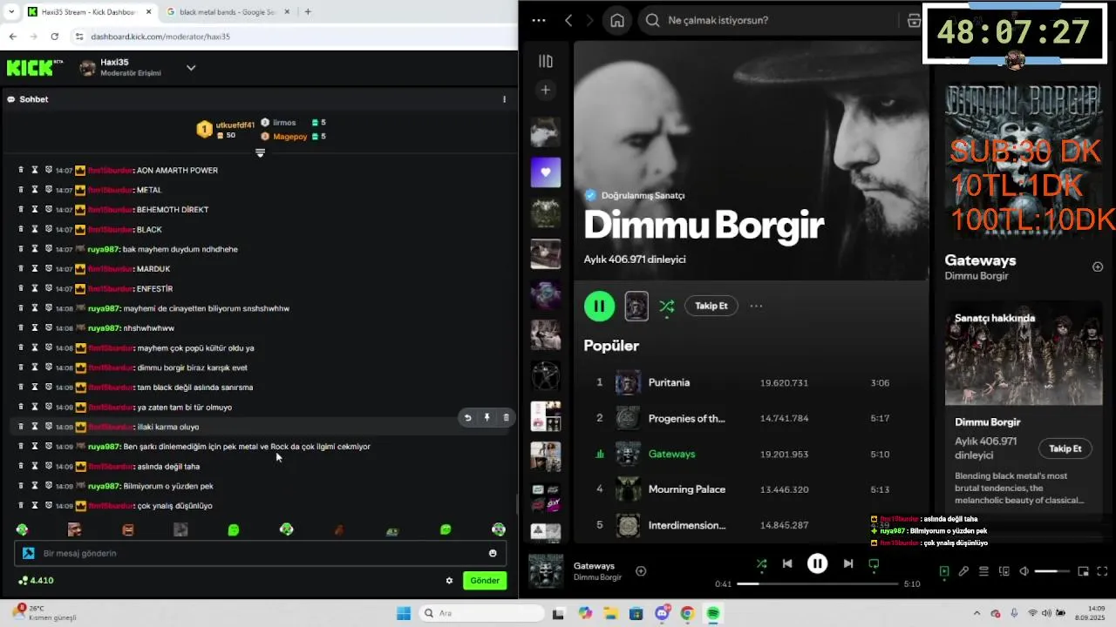Skip to the previous track

(787, 563)
